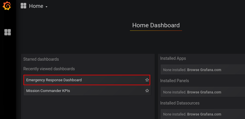Open Mission Commander KPIs dashboard
The image size is (245, 119).
coord(48,91)
